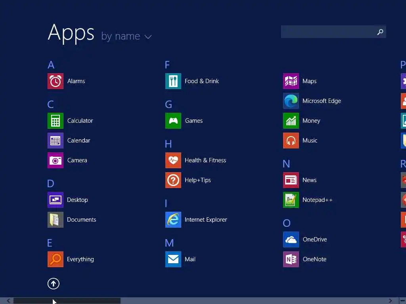This screenshot has width=406, height=304.
Task: Open the Help+Tips question mark icon
Action: [x=173, y=180]
